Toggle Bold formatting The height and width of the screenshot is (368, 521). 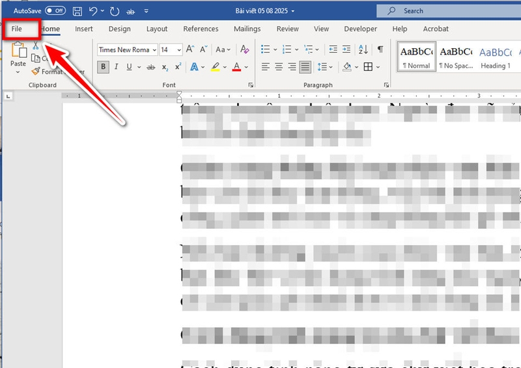pos(103,67)
